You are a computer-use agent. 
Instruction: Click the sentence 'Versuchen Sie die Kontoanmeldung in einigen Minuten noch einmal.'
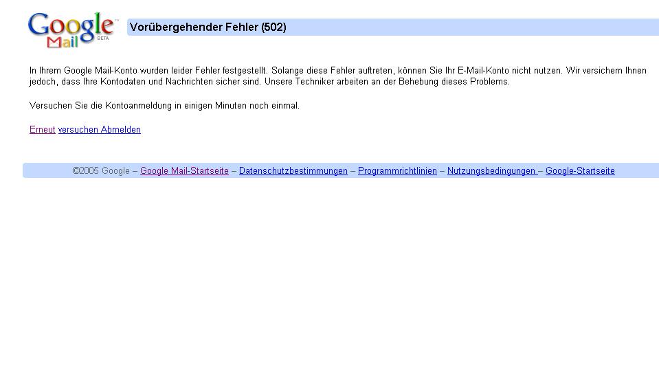[x=164, y=105]
